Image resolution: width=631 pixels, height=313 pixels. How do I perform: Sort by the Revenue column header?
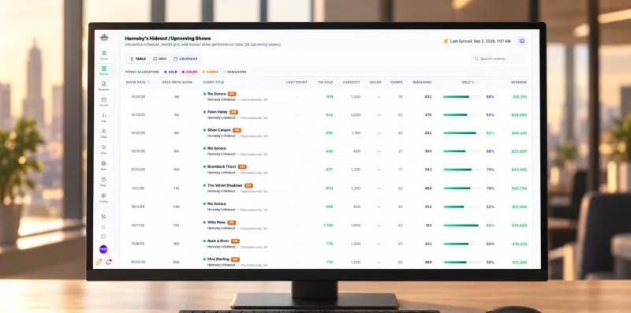point(519,83)
